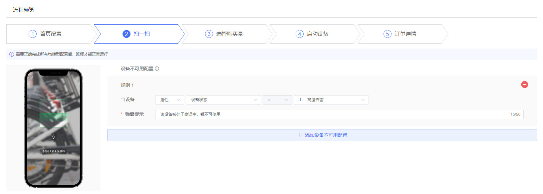The width and height of the screenshot is (543, 194).
Task: Click step number 4 circle icon
Action: [300, 34]
